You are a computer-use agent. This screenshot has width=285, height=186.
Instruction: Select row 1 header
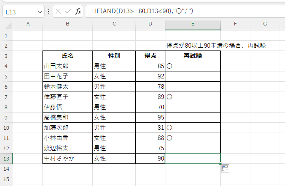(6, 35)
